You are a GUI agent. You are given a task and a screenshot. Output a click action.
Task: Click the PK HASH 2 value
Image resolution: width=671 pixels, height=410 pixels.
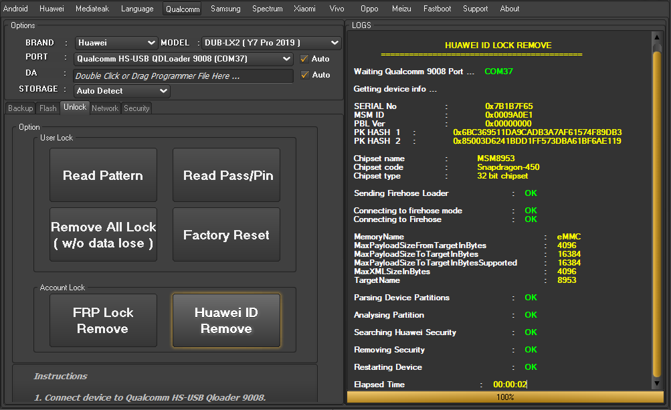[x=537, y=141]
